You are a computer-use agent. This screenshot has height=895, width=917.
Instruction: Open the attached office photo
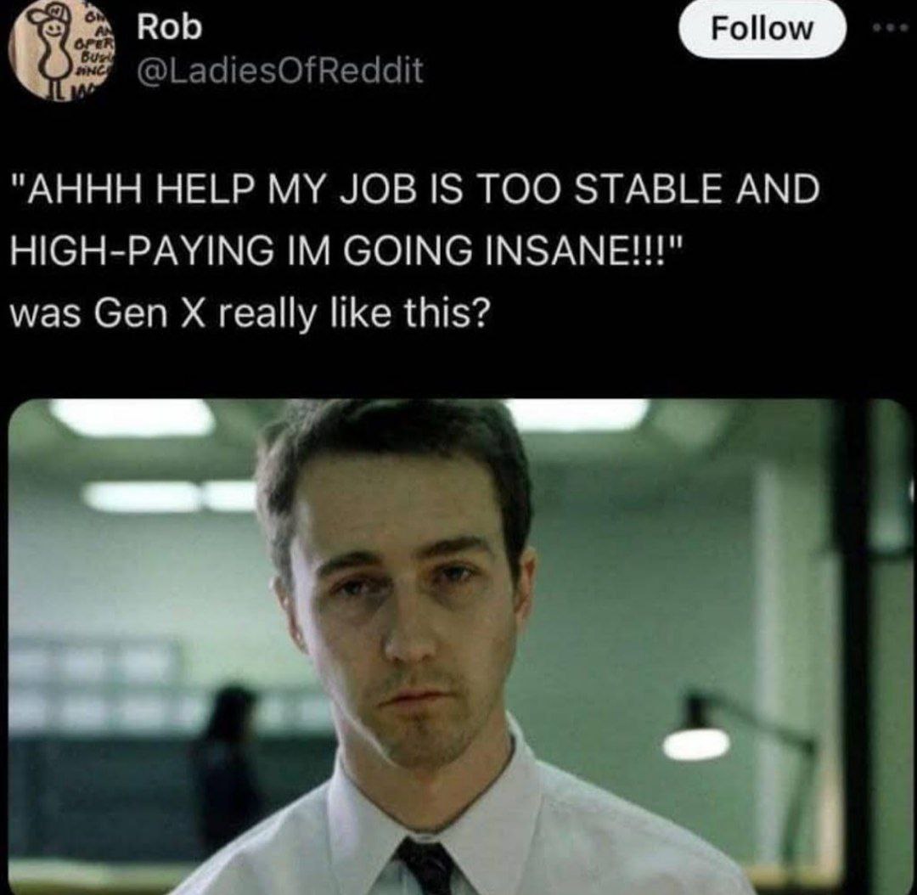point(461,646)
